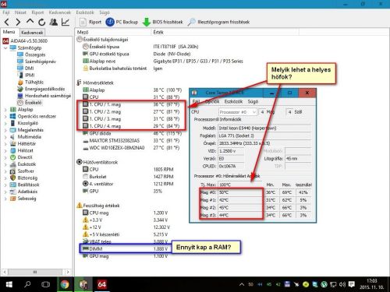The height and width of the screenshot is (292, 390).
Task: Collapse the Számítógép tree node
Action: pyautogui.click(x=5, y=48)
